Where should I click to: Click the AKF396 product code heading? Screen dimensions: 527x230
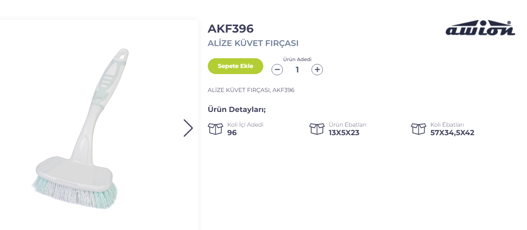pyautogui.click(x=231, y=28)
